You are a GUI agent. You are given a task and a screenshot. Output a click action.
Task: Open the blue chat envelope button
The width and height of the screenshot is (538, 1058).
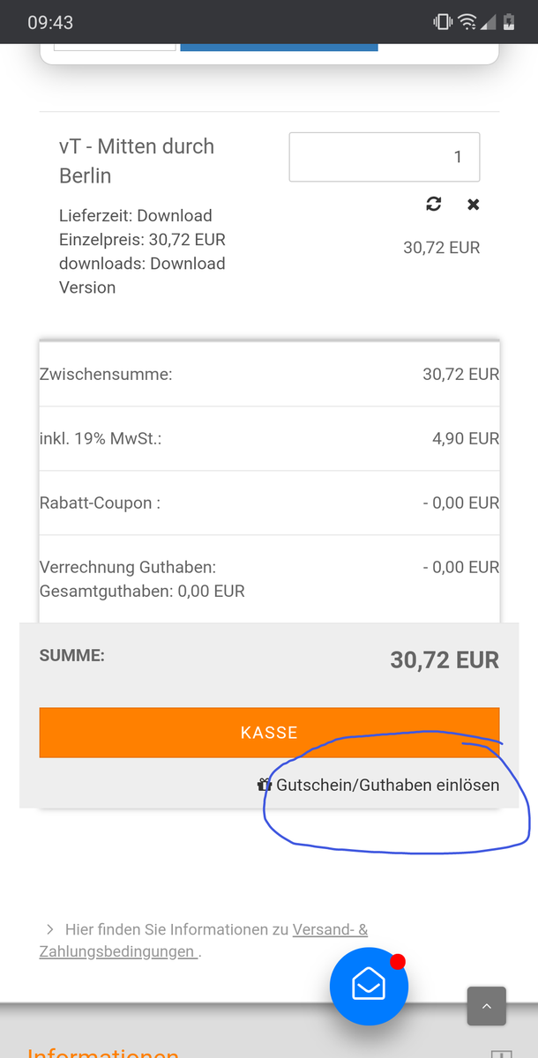(x=369, y=987)
